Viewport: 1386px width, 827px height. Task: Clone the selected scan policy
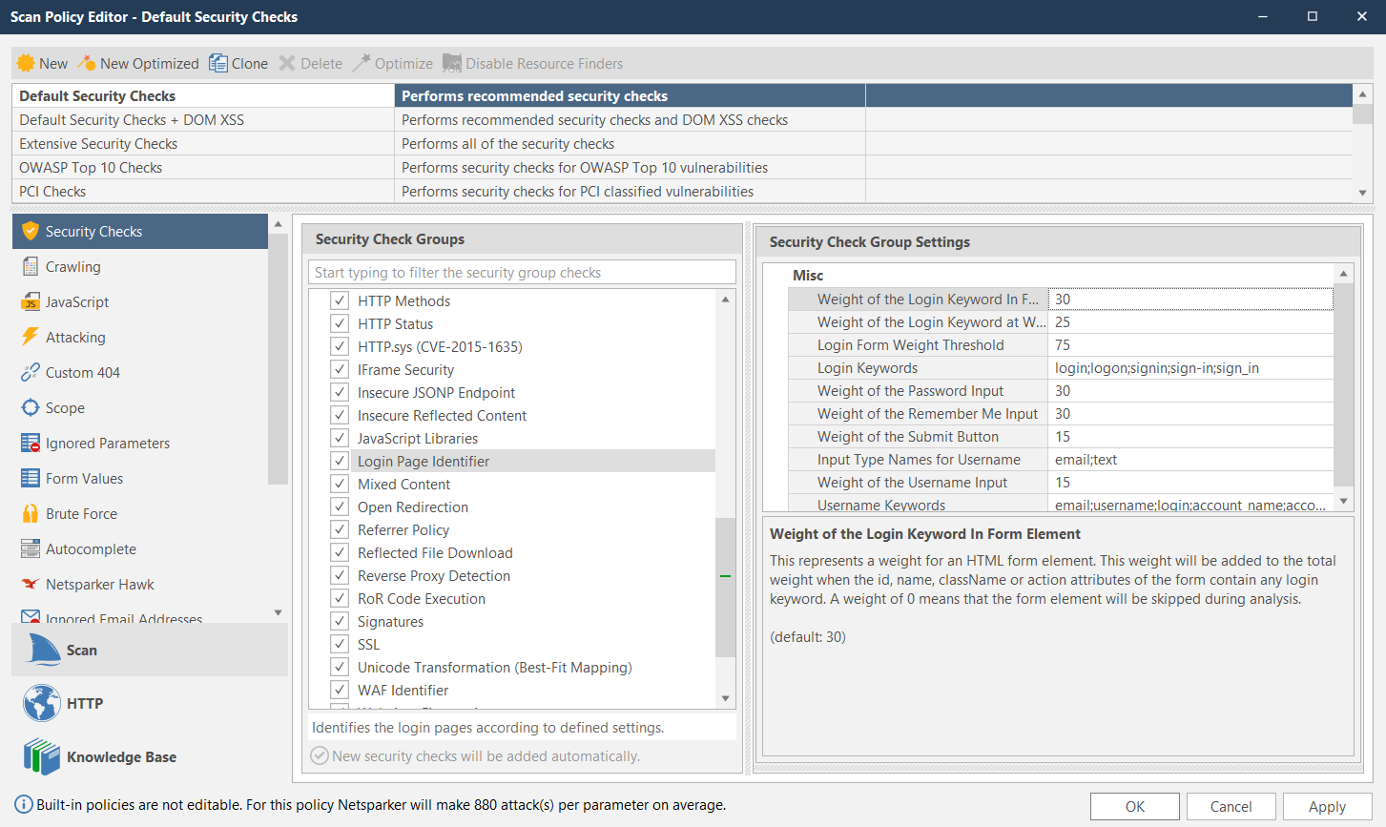click(238, 63)
